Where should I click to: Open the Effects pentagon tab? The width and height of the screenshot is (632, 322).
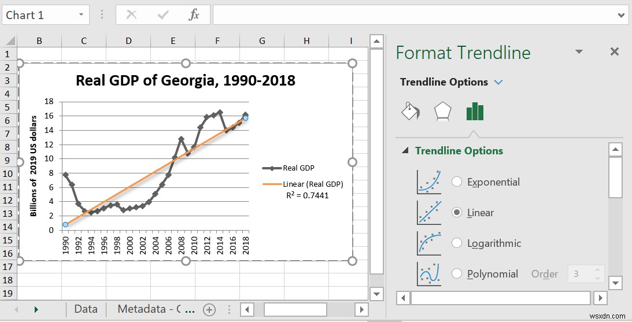coord(442,111)
